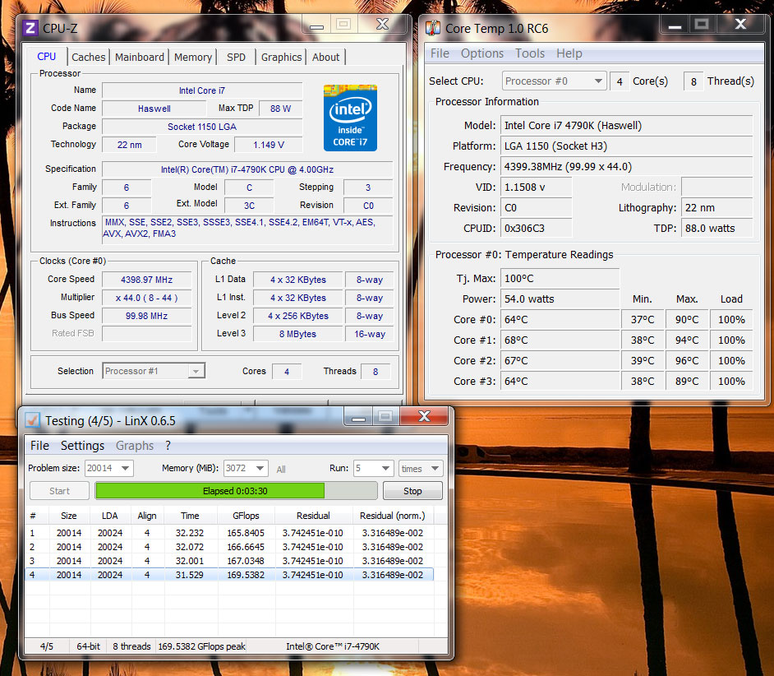Click the Elapsed 0:03:30 progress bar
The height and width of the screenshot is (676, 774).
point(236,491)
